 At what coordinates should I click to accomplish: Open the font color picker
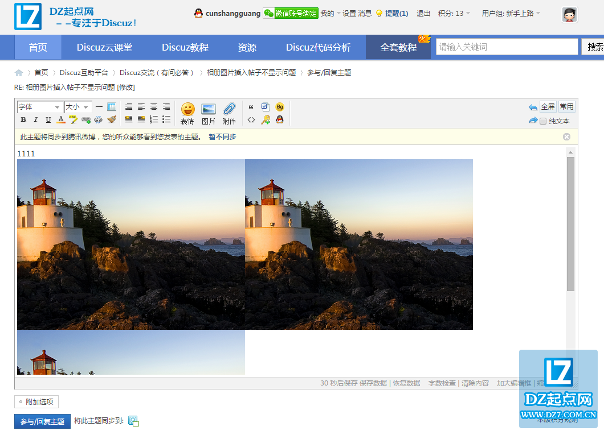point(61,119)
